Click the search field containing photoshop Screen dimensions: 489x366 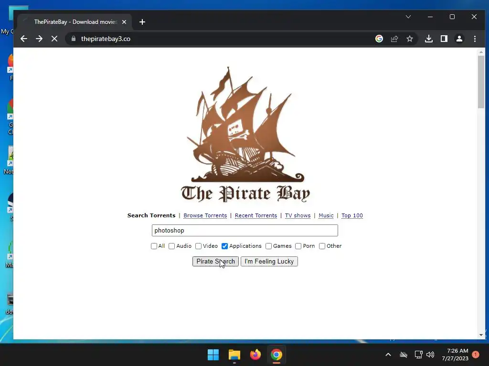pyautogui.click(x=245, y=230)
